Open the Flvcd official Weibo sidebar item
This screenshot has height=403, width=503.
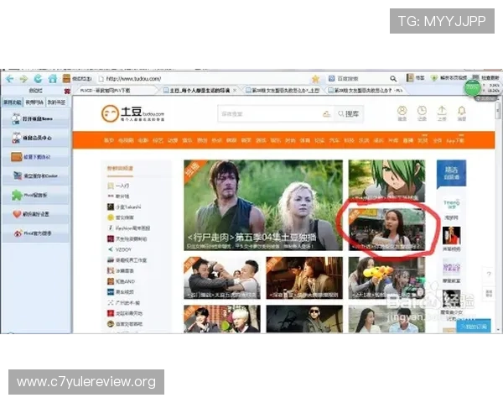pyautogui.click(x=36, y=233)
